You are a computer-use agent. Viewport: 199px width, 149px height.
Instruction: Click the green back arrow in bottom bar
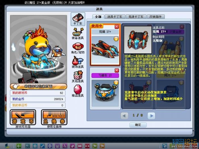(19, 146)
